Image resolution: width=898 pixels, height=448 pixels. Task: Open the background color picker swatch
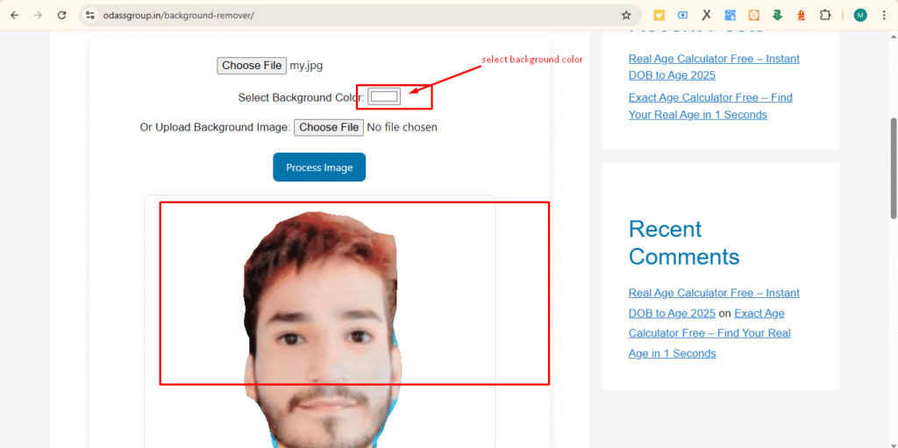[x=384, y=96]
